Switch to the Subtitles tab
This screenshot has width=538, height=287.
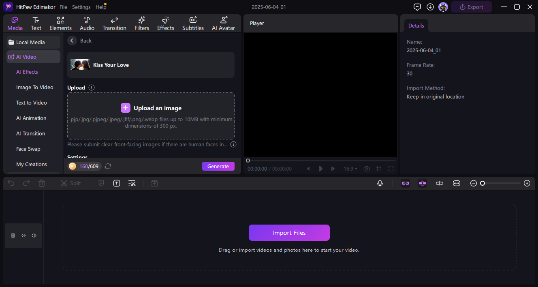coord(193,24)
